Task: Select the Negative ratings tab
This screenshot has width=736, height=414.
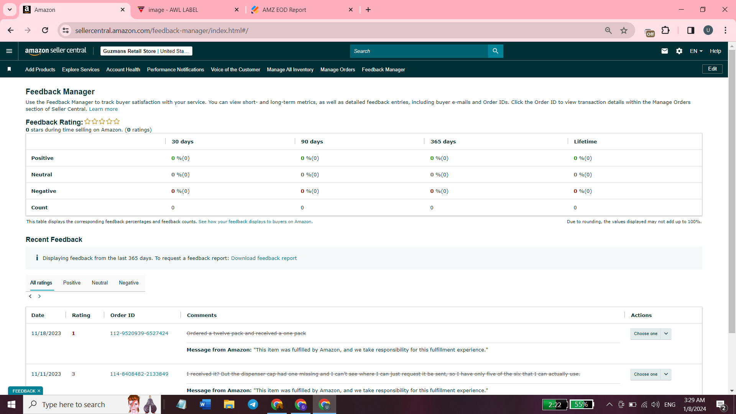Action: pyautogui.click(x=129, y=283)
